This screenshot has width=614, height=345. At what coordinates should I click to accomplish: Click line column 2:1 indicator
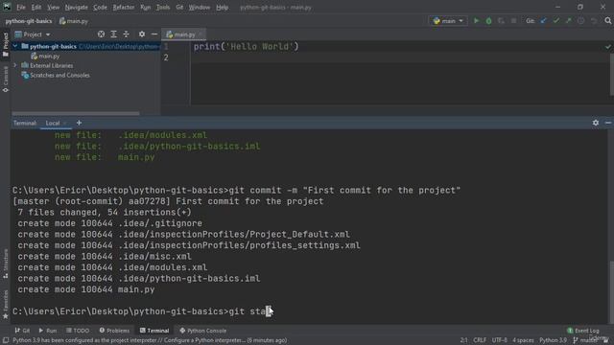tap(463, 340)
